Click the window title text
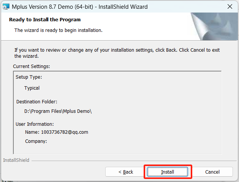Viewport: 239px width, 182px height. [79, 7]
